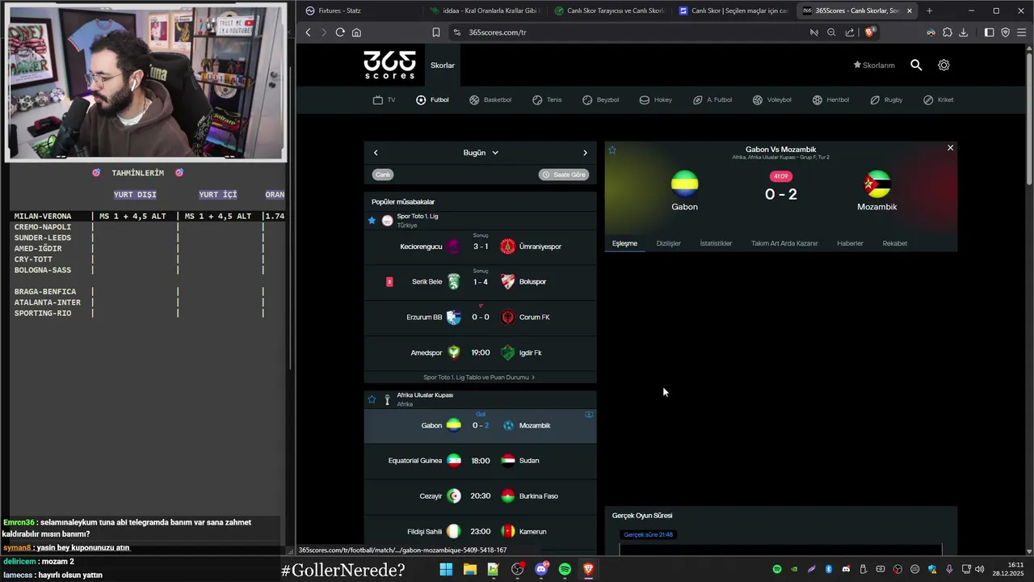The height and width of the screenshot is (582, 1034).
Task: Open Spotify from taskbar
Action: [565, 570]
